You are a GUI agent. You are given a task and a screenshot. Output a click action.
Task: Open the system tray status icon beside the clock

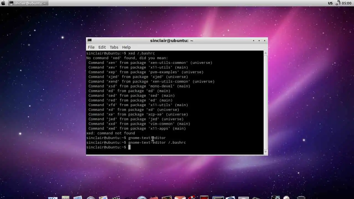[x=338, y=3]
